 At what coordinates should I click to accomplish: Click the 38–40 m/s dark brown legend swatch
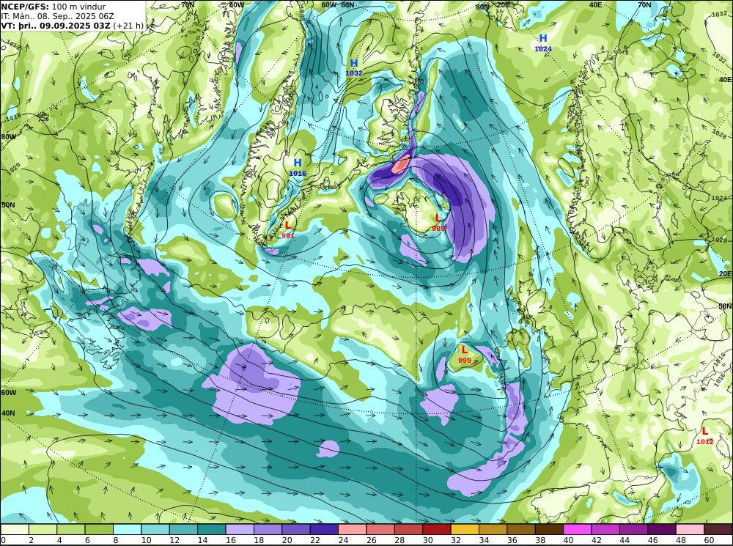point(549,529)
